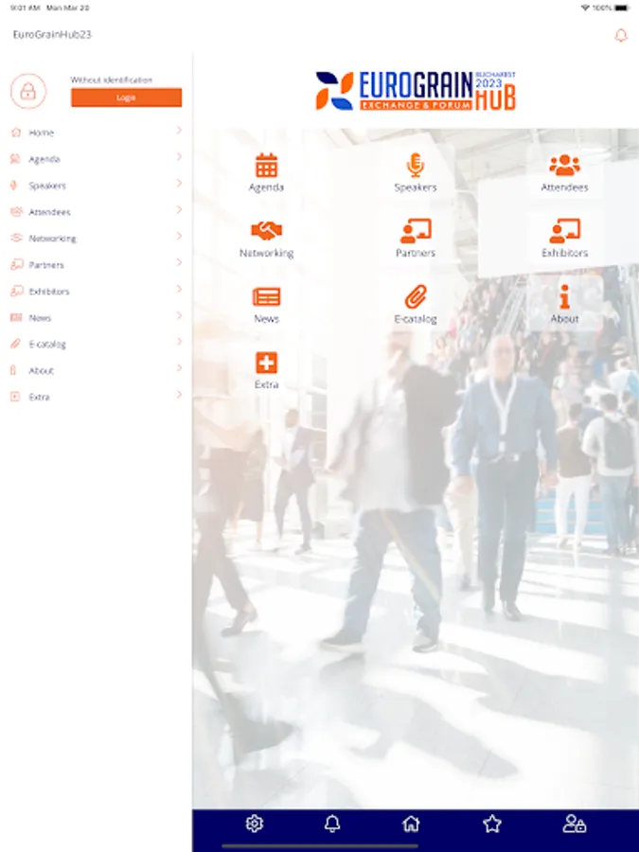Select Agenda in the sidebar menu
Screen dimensions: 639x852
click(x=97, y=159)
